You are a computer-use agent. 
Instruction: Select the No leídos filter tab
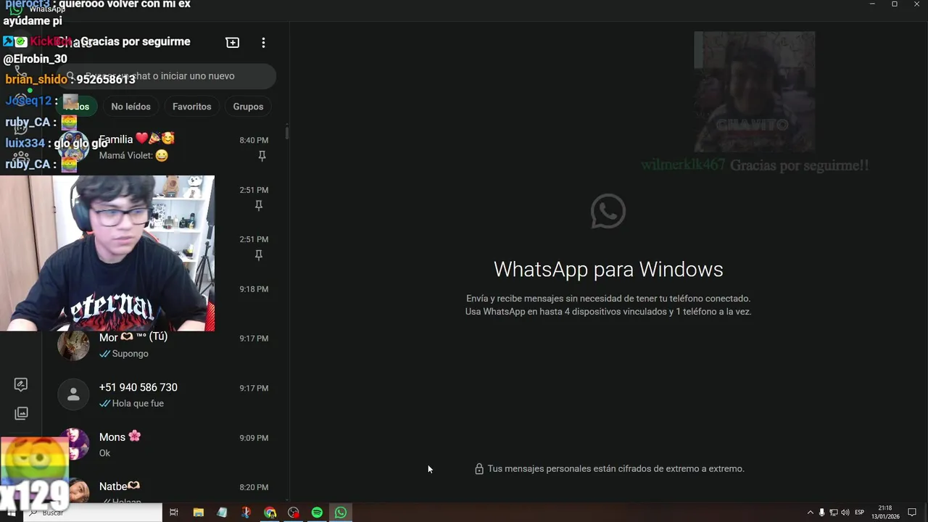[x=130, y=107]
